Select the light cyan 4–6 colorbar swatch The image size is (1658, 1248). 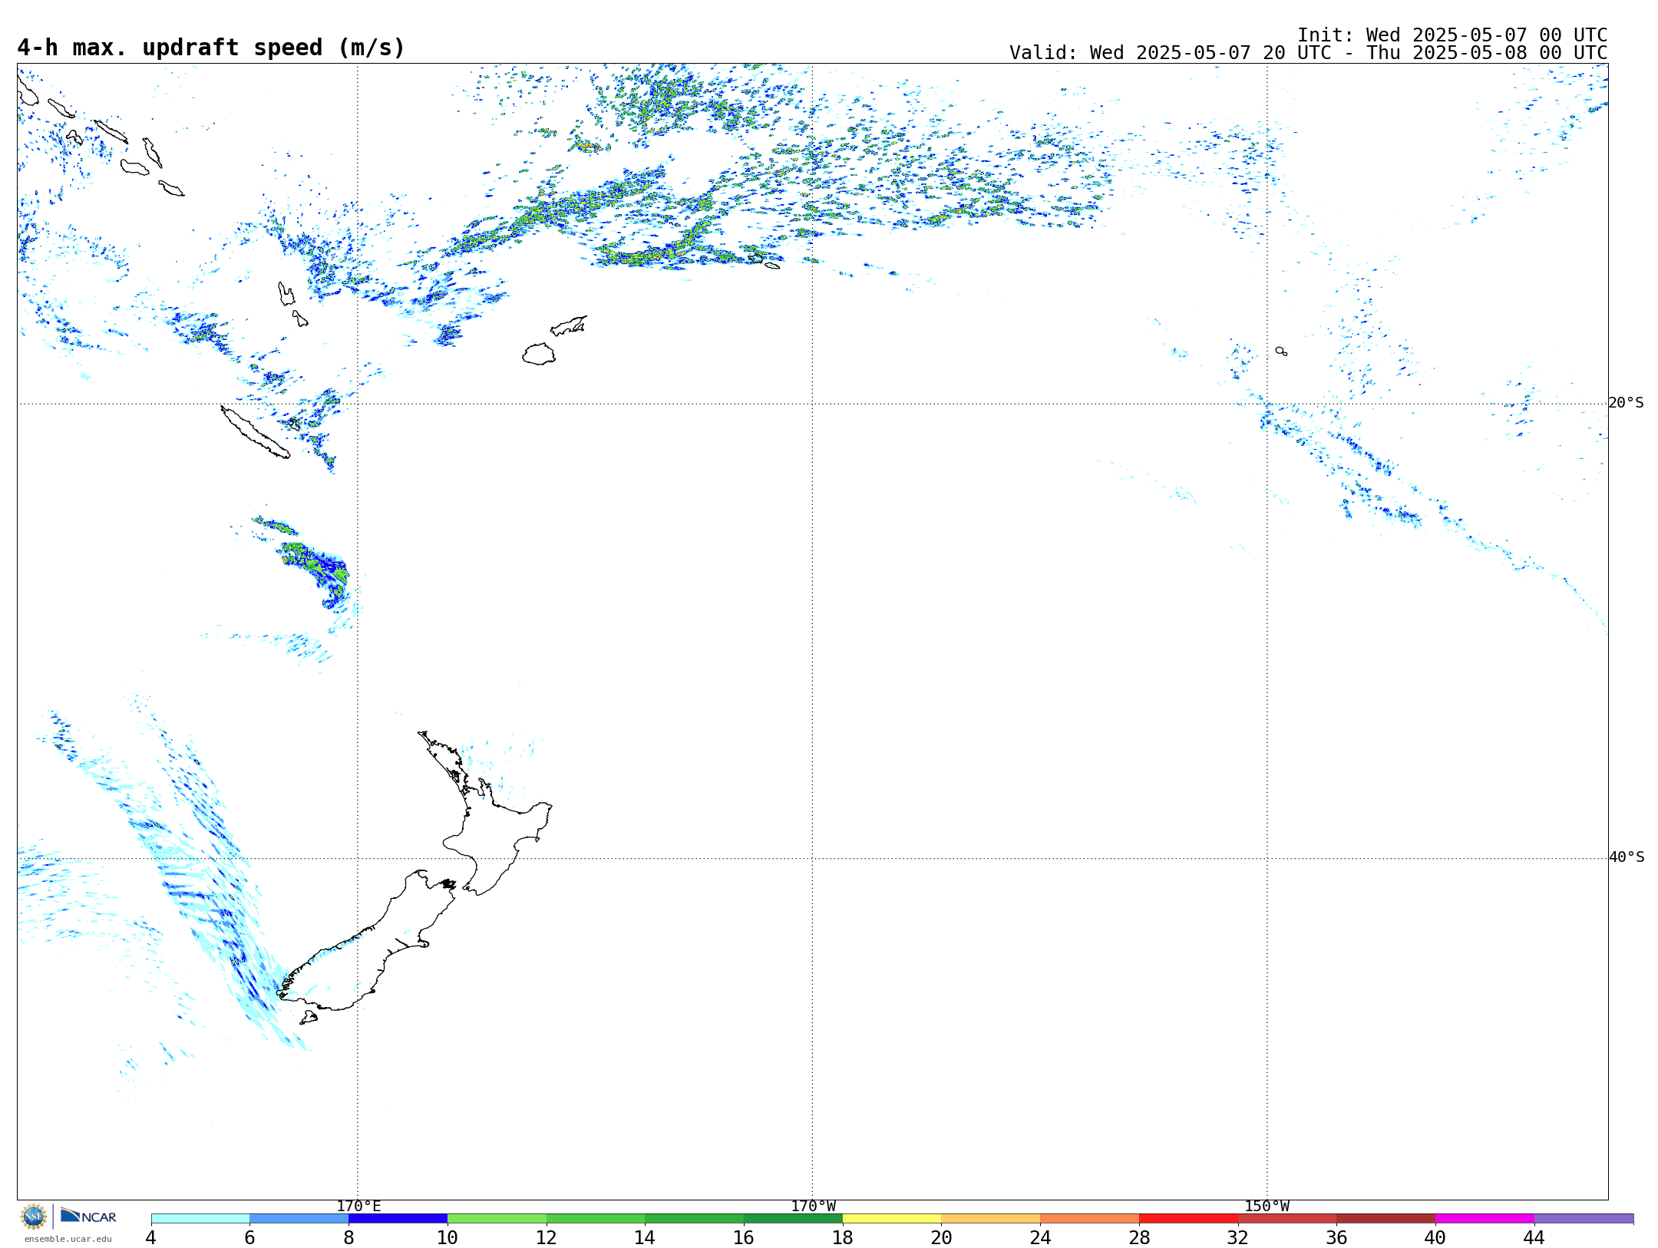[x=200, y=1219]
